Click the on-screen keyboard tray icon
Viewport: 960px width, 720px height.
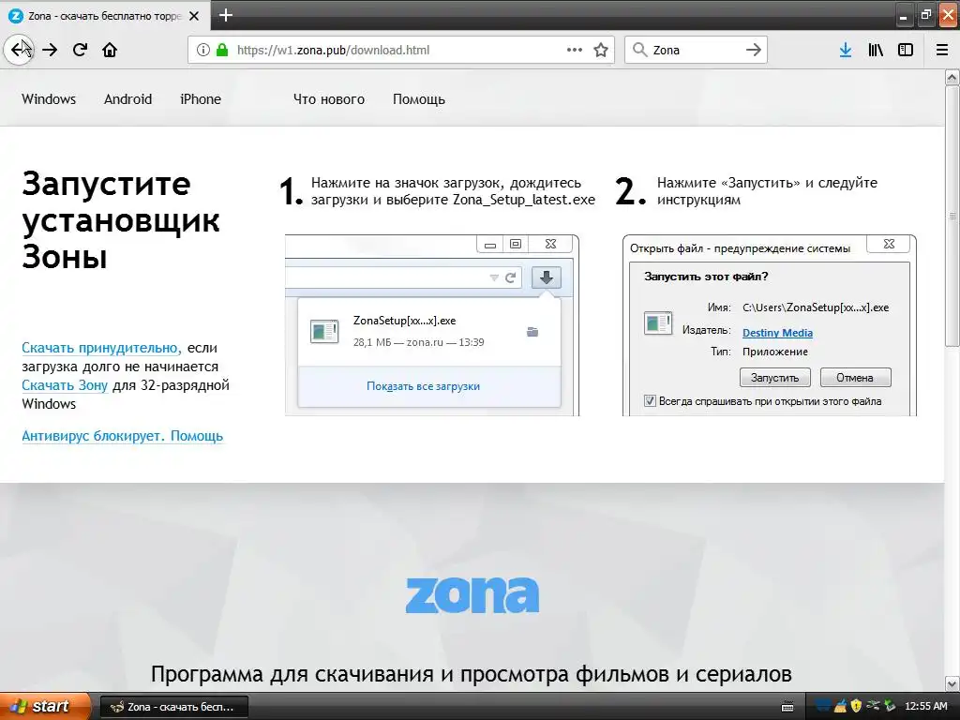click(x=787, y=707)
